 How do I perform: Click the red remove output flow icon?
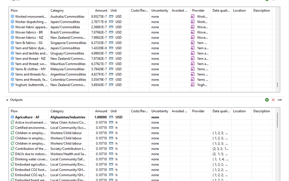point(273,100)
